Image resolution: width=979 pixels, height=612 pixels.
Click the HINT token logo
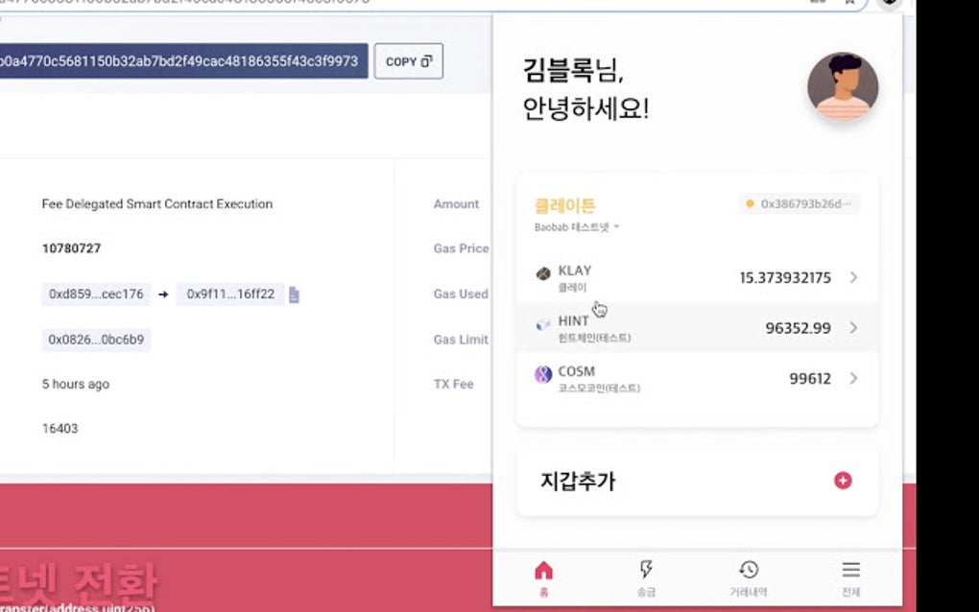tap(542, 323)
